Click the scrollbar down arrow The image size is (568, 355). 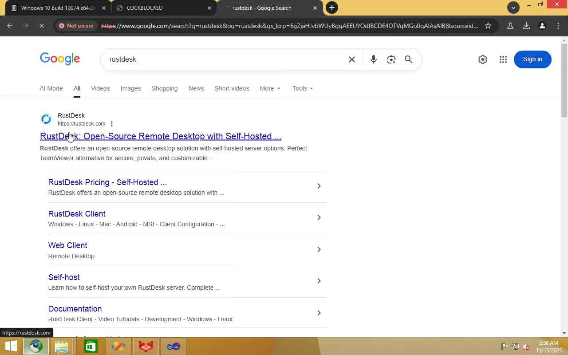tap(564, 333)
